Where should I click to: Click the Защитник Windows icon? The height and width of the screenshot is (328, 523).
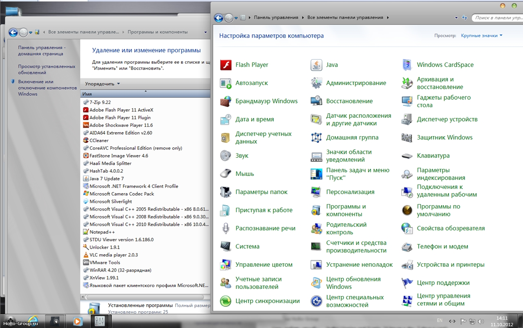pos(407,138)
